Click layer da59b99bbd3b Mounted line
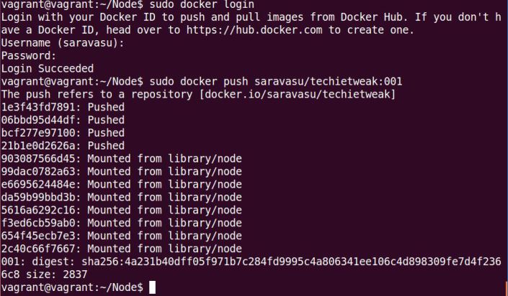The height and width of the screenshot is (296, 508). (x=122, y=198)
